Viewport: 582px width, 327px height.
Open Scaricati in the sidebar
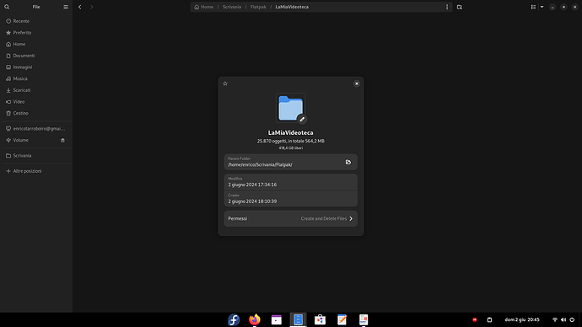36,90
